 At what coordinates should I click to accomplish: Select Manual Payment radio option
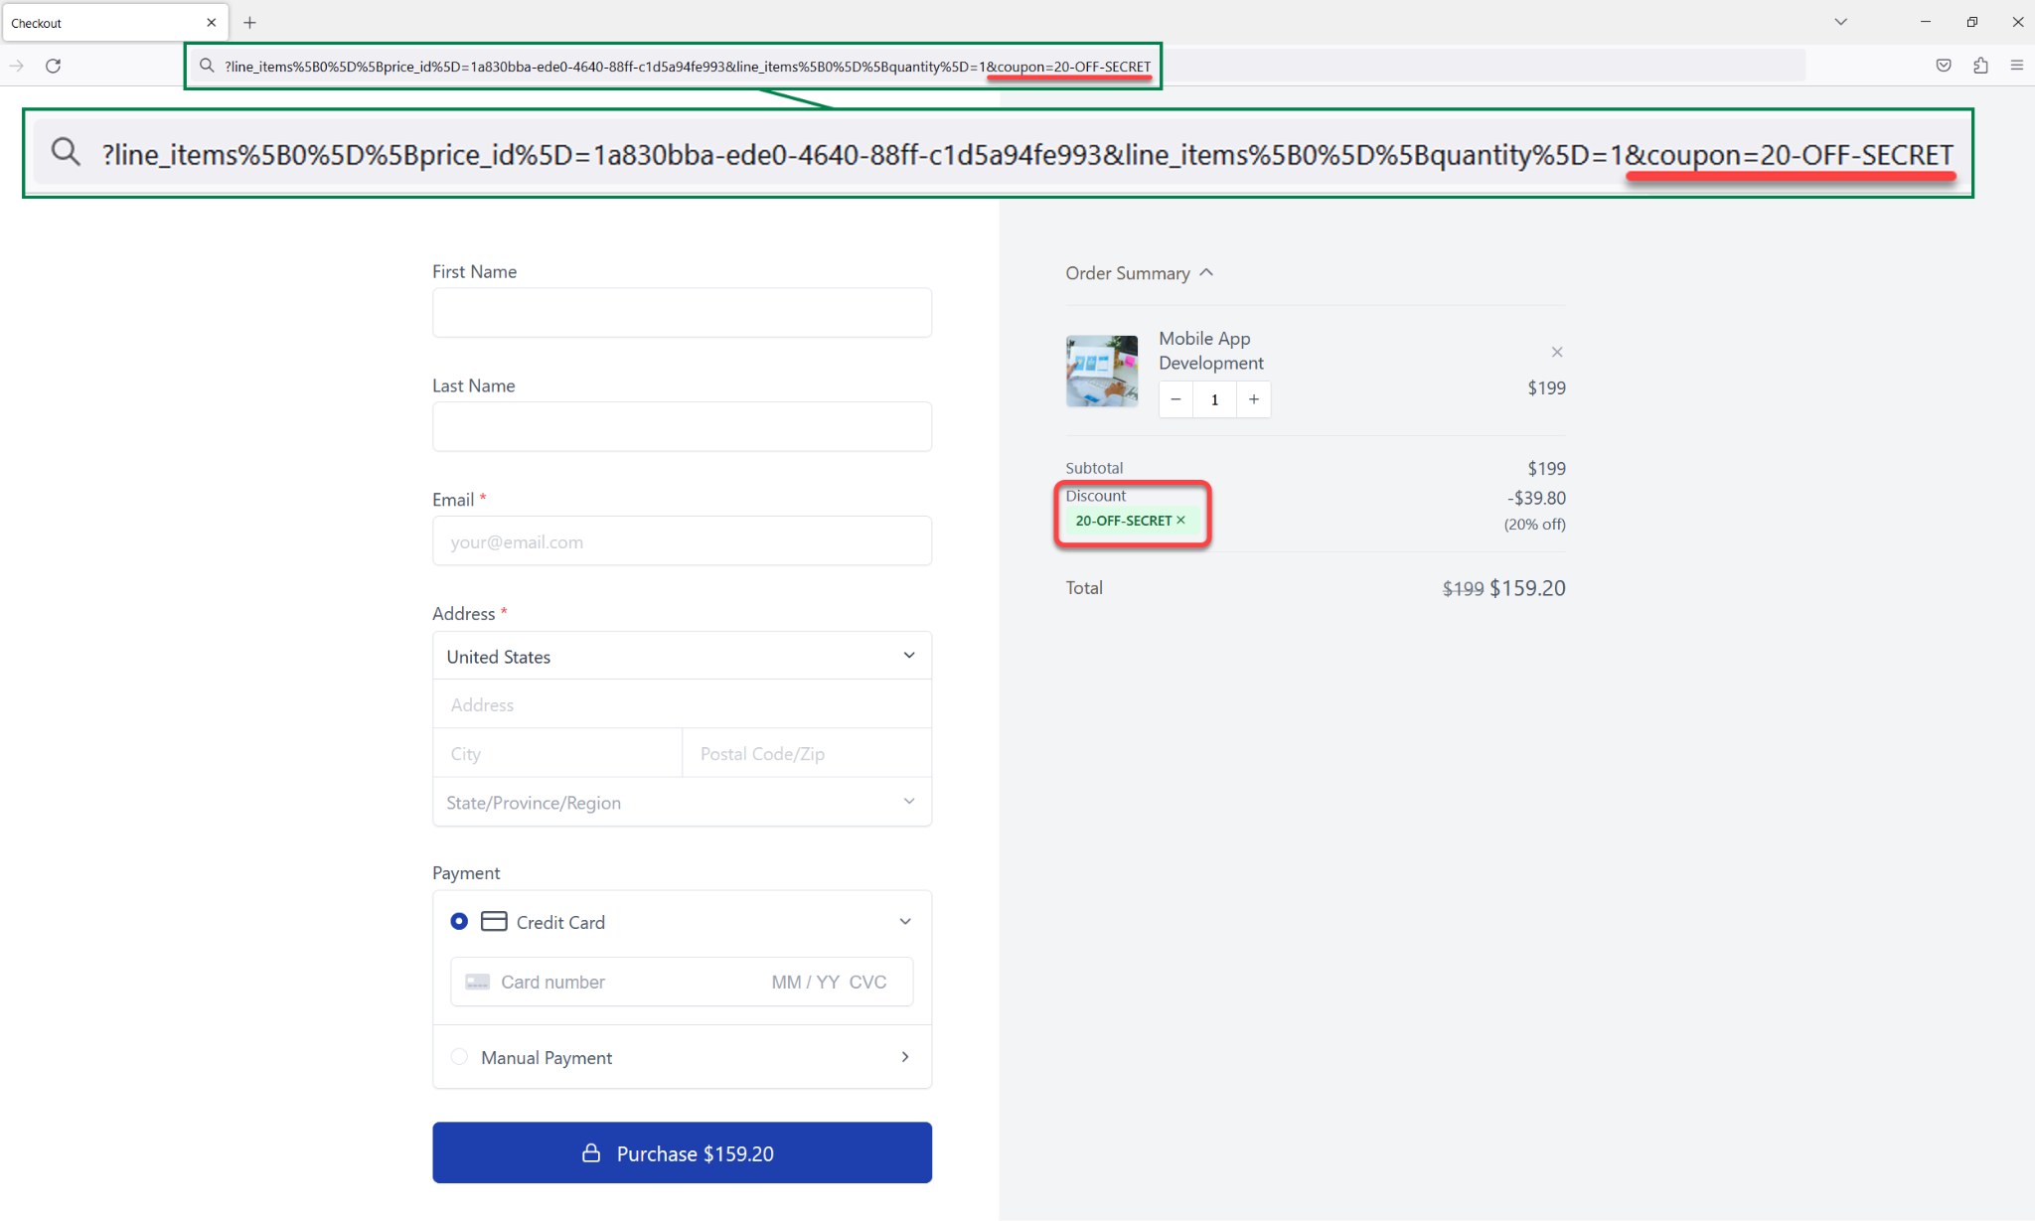(459, 1057)
